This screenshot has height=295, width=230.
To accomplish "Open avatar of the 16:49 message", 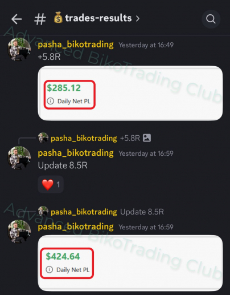I will point(19,49).
